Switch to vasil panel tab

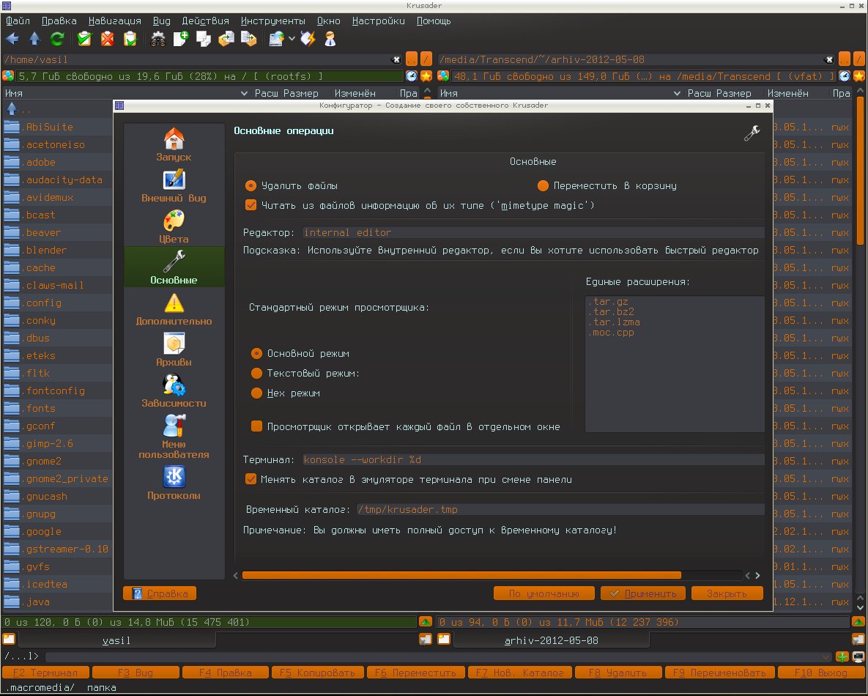[x=116, y=640]
